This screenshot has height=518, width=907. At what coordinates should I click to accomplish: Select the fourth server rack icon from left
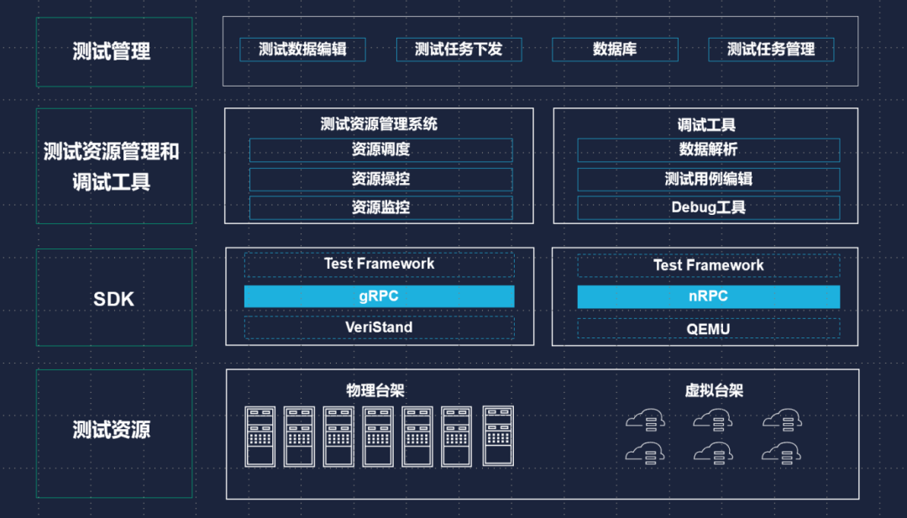(x=378, y=437)
